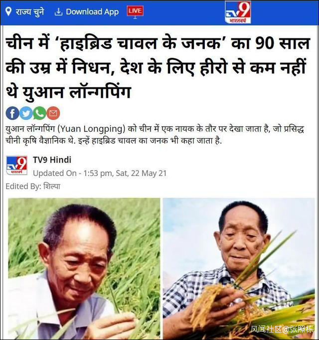319x340 pixels.
Task: Click the TV9 Bharatvarsh header logo
Action: tap(238, 12)
